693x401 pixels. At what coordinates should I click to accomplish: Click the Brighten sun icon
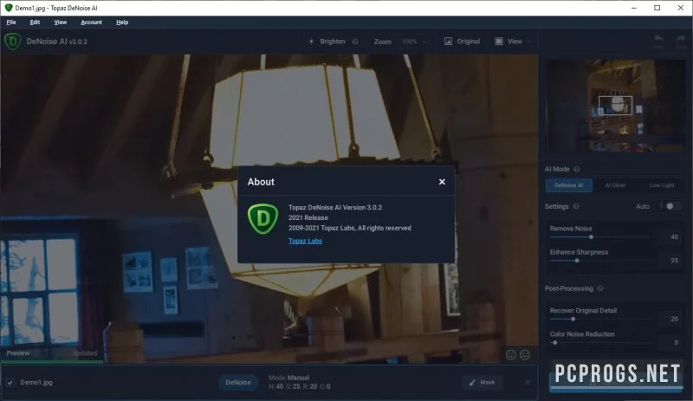click(311, 41)
